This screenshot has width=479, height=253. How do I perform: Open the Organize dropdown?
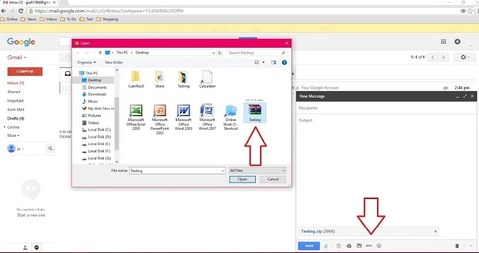(86, 62)
